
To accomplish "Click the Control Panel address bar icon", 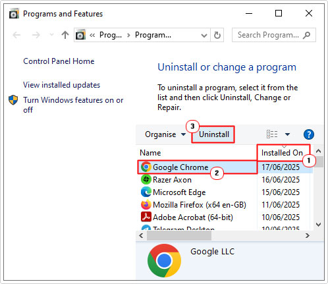I will tap(80, 35).
